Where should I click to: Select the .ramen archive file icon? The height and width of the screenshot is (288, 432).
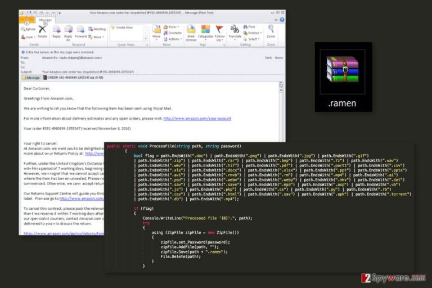point(343,69)
